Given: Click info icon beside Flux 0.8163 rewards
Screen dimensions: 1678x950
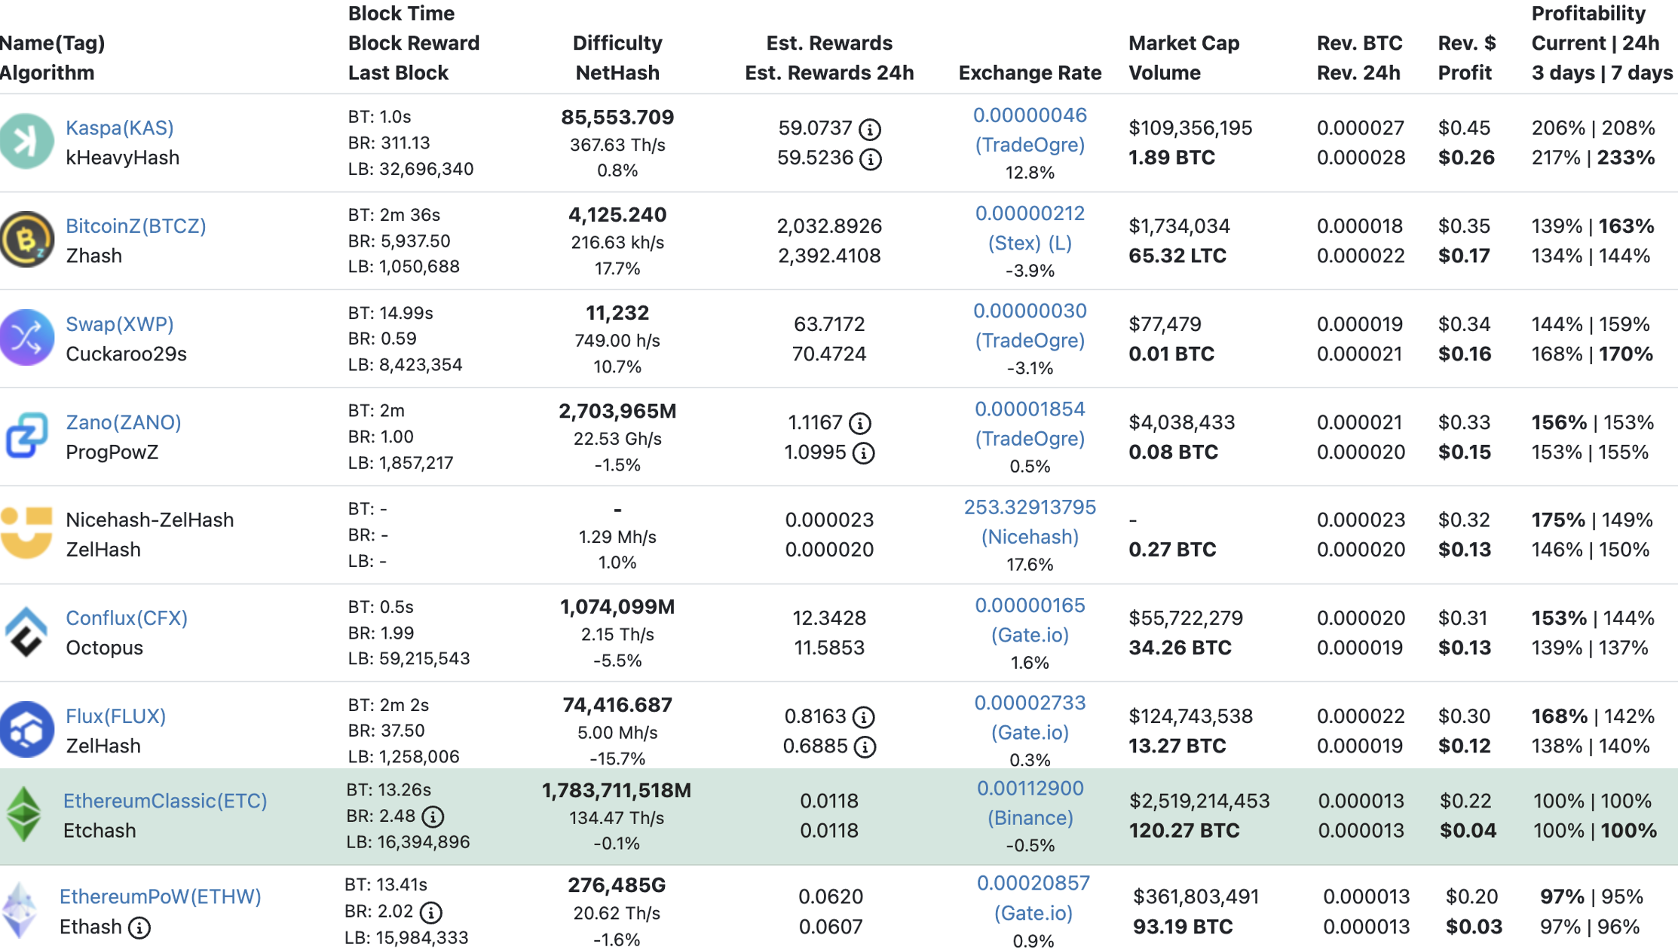Looking at the screenshot, I should (864, 716).
